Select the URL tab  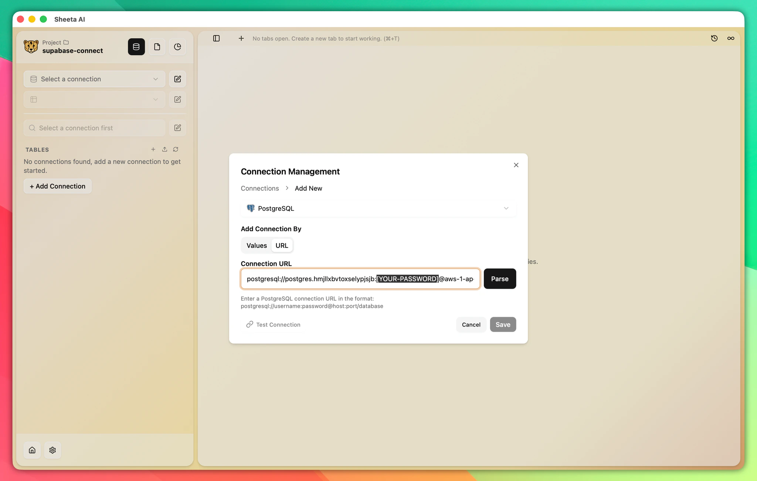pos(282,245)
